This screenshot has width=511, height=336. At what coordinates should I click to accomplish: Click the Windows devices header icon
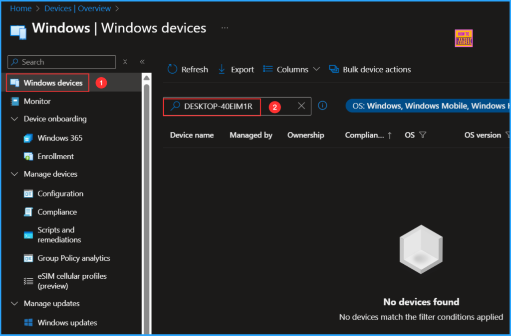18,32
